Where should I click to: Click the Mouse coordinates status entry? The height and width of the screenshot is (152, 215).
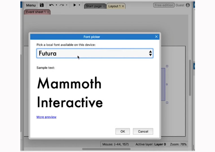pos(116,144)
